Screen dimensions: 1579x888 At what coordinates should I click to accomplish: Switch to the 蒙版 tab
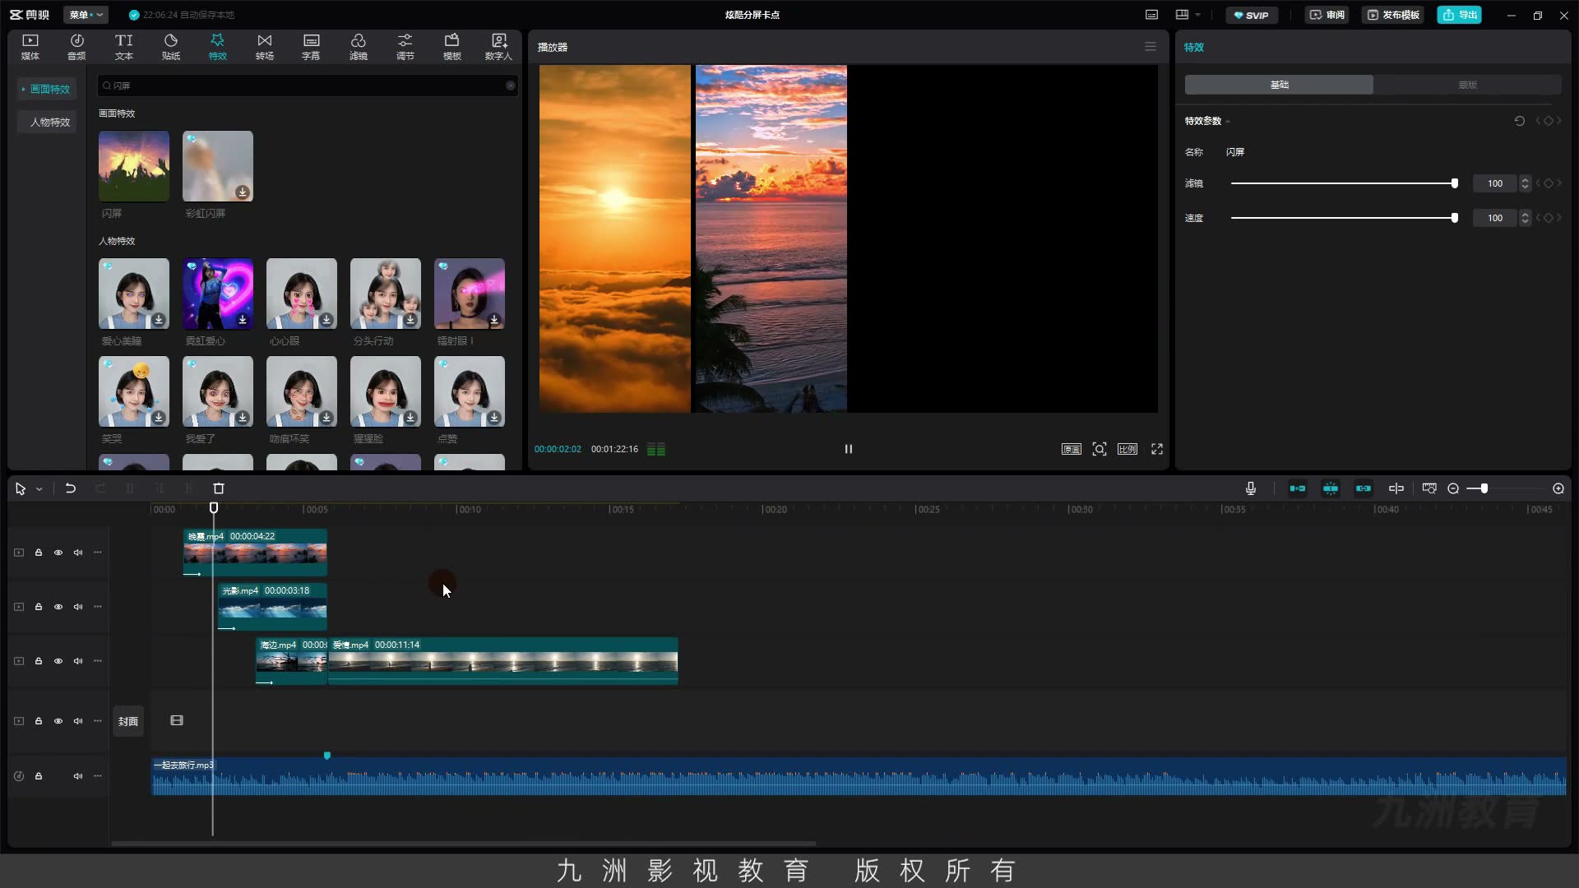tap(1468, 85)
